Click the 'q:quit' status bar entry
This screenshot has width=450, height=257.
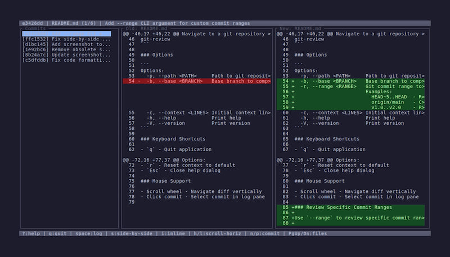57,233
